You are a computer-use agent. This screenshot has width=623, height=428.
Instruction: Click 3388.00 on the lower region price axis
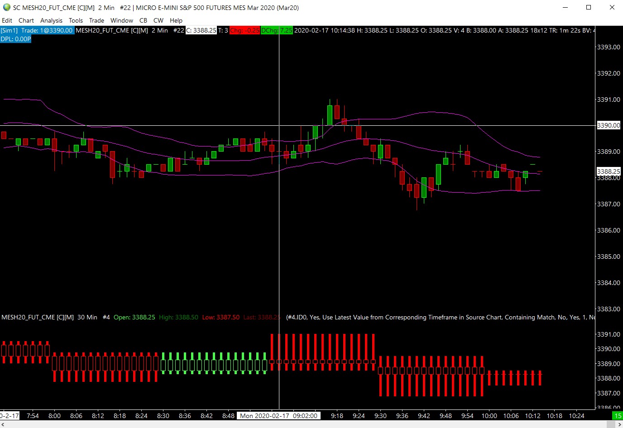(x=609, y=378)
